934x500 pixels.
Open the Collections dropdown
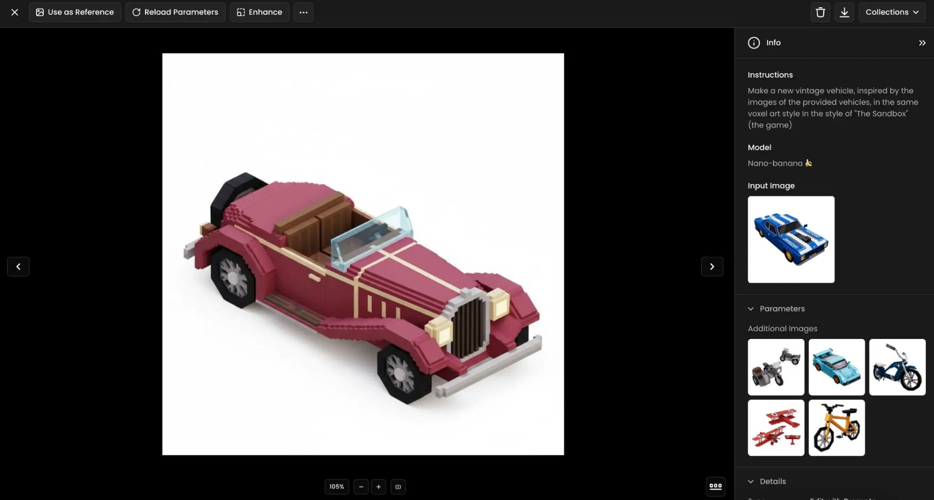[x=892, y=12]
